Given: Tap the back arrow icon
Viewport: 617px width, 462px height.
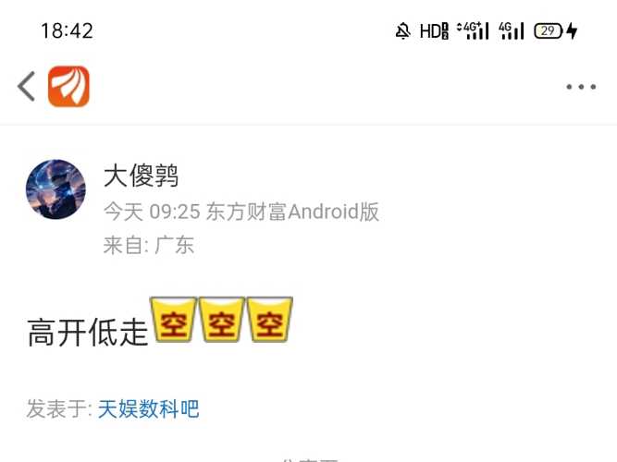Looking at the screenshot, I should [x=27, y=86].
